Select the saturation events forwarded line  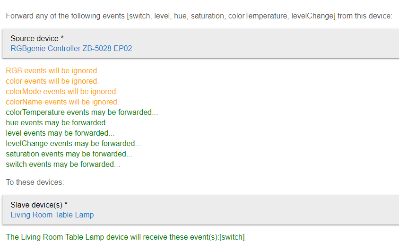pos(69,154)
